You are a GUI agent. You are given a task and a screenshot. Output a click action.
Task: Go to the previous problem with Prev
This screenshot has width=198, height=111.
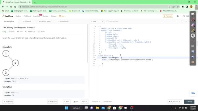(x=67, y=102)
